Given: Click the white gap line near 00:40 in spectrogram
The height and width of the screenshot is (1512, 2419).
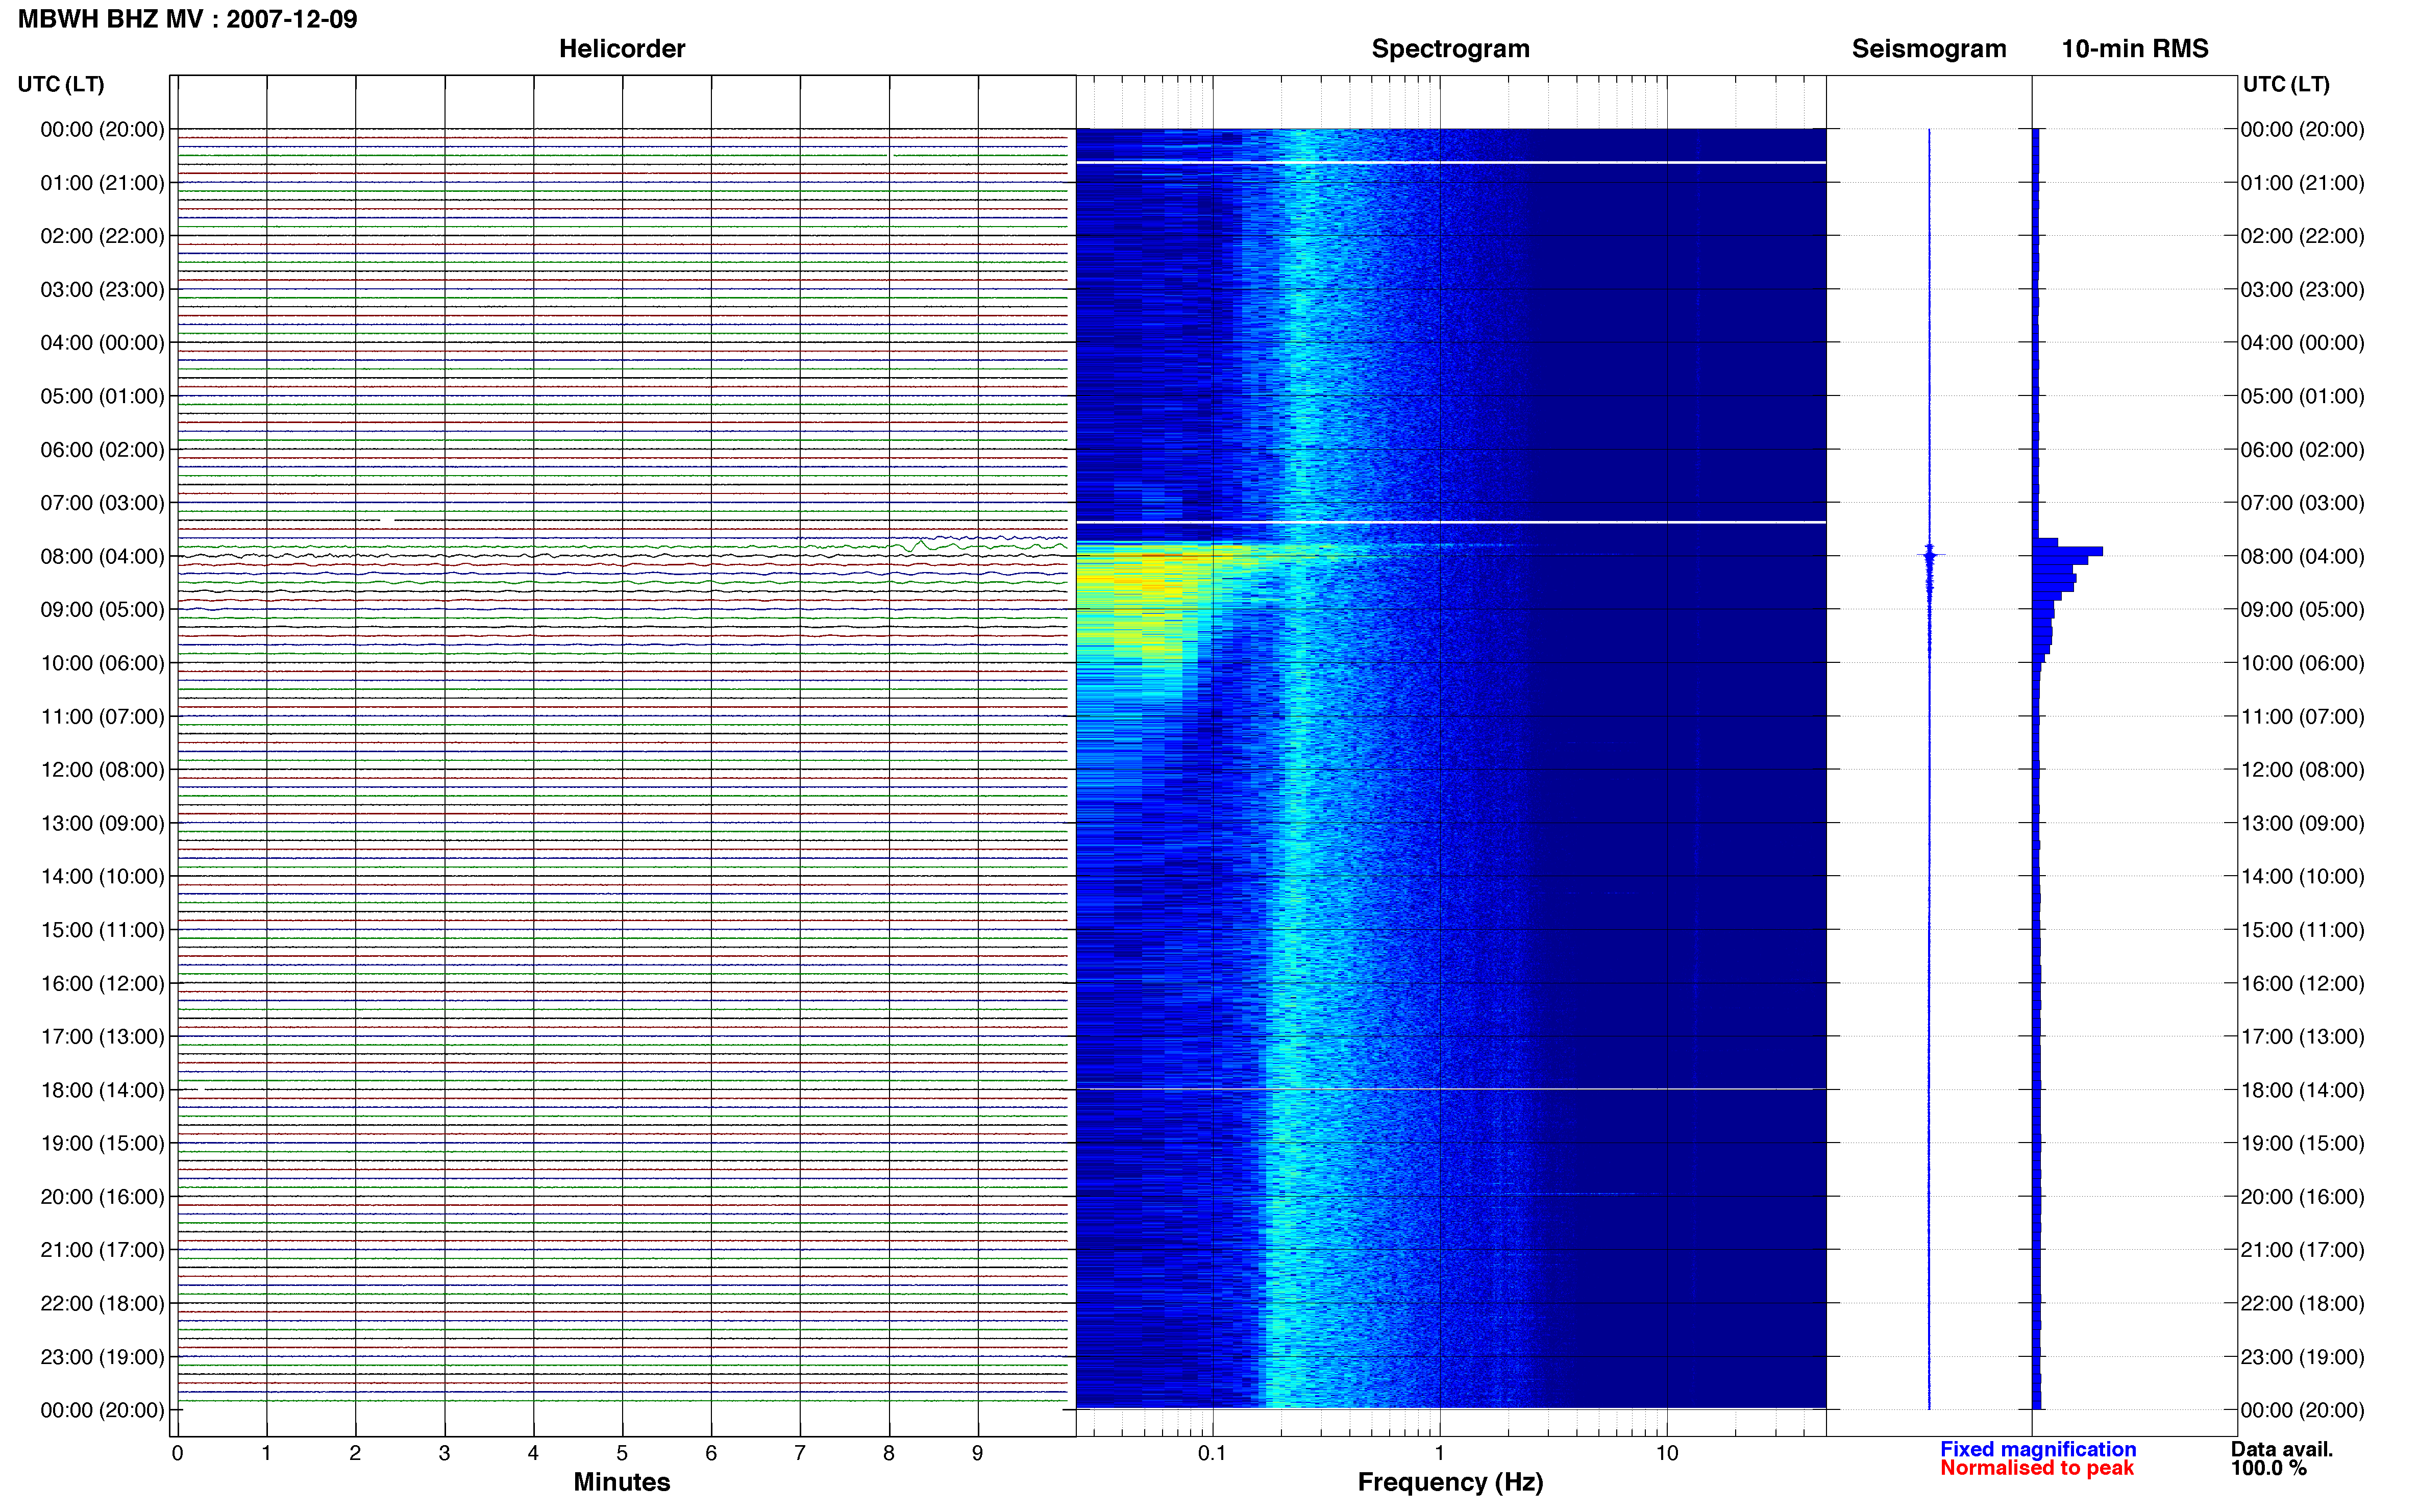Looking at the screenshot, I should coord(1450,162).
